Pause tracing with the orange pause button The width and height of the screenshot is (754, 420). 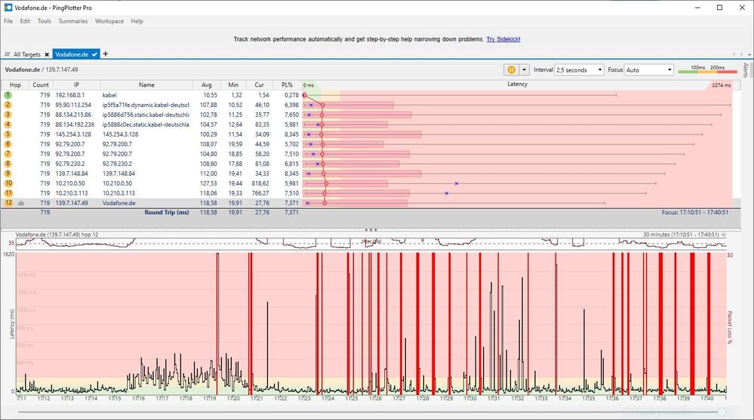pyautogui.click(x=511, y=69)
